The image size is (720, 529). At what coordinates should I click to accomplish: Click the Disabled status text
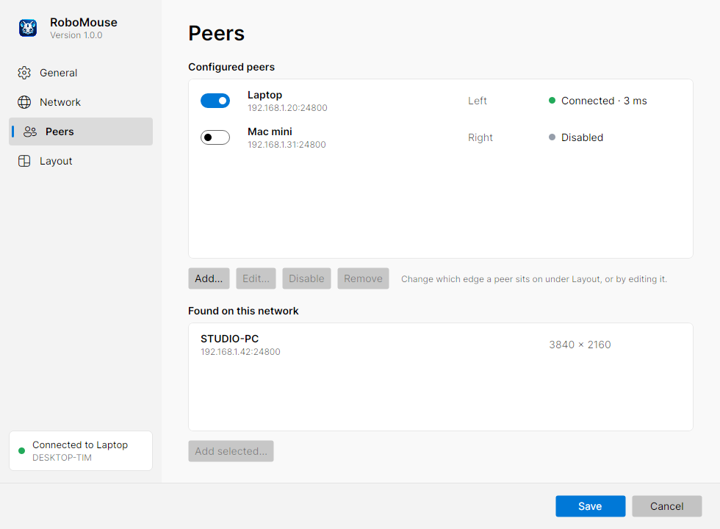pos(582,137)
